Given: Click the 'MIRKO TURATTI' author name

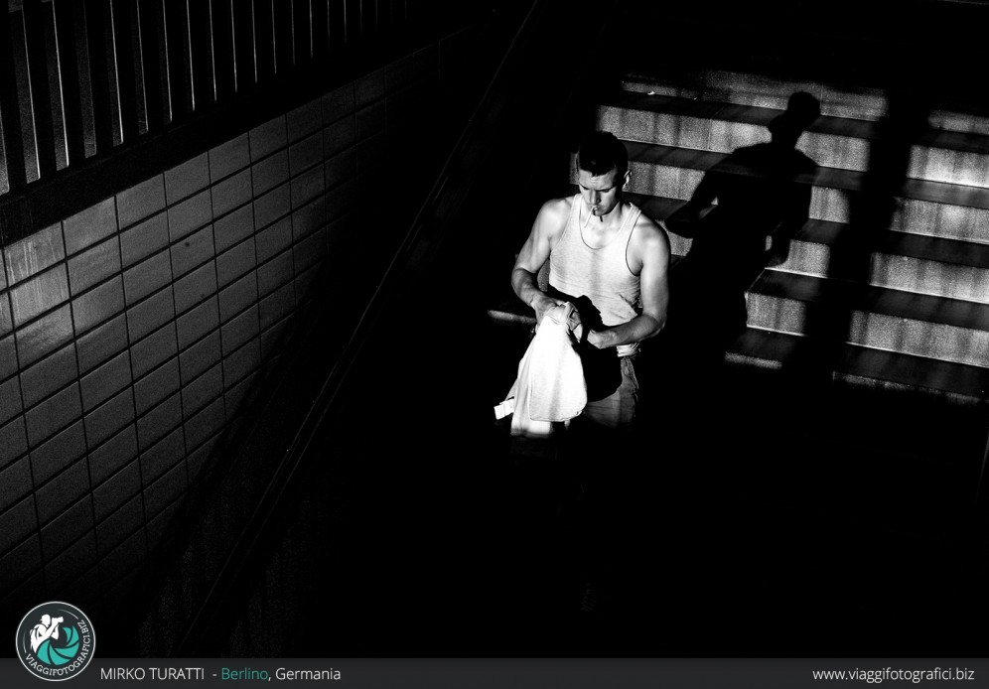Looking at the screenshot, I should point(152,674).
